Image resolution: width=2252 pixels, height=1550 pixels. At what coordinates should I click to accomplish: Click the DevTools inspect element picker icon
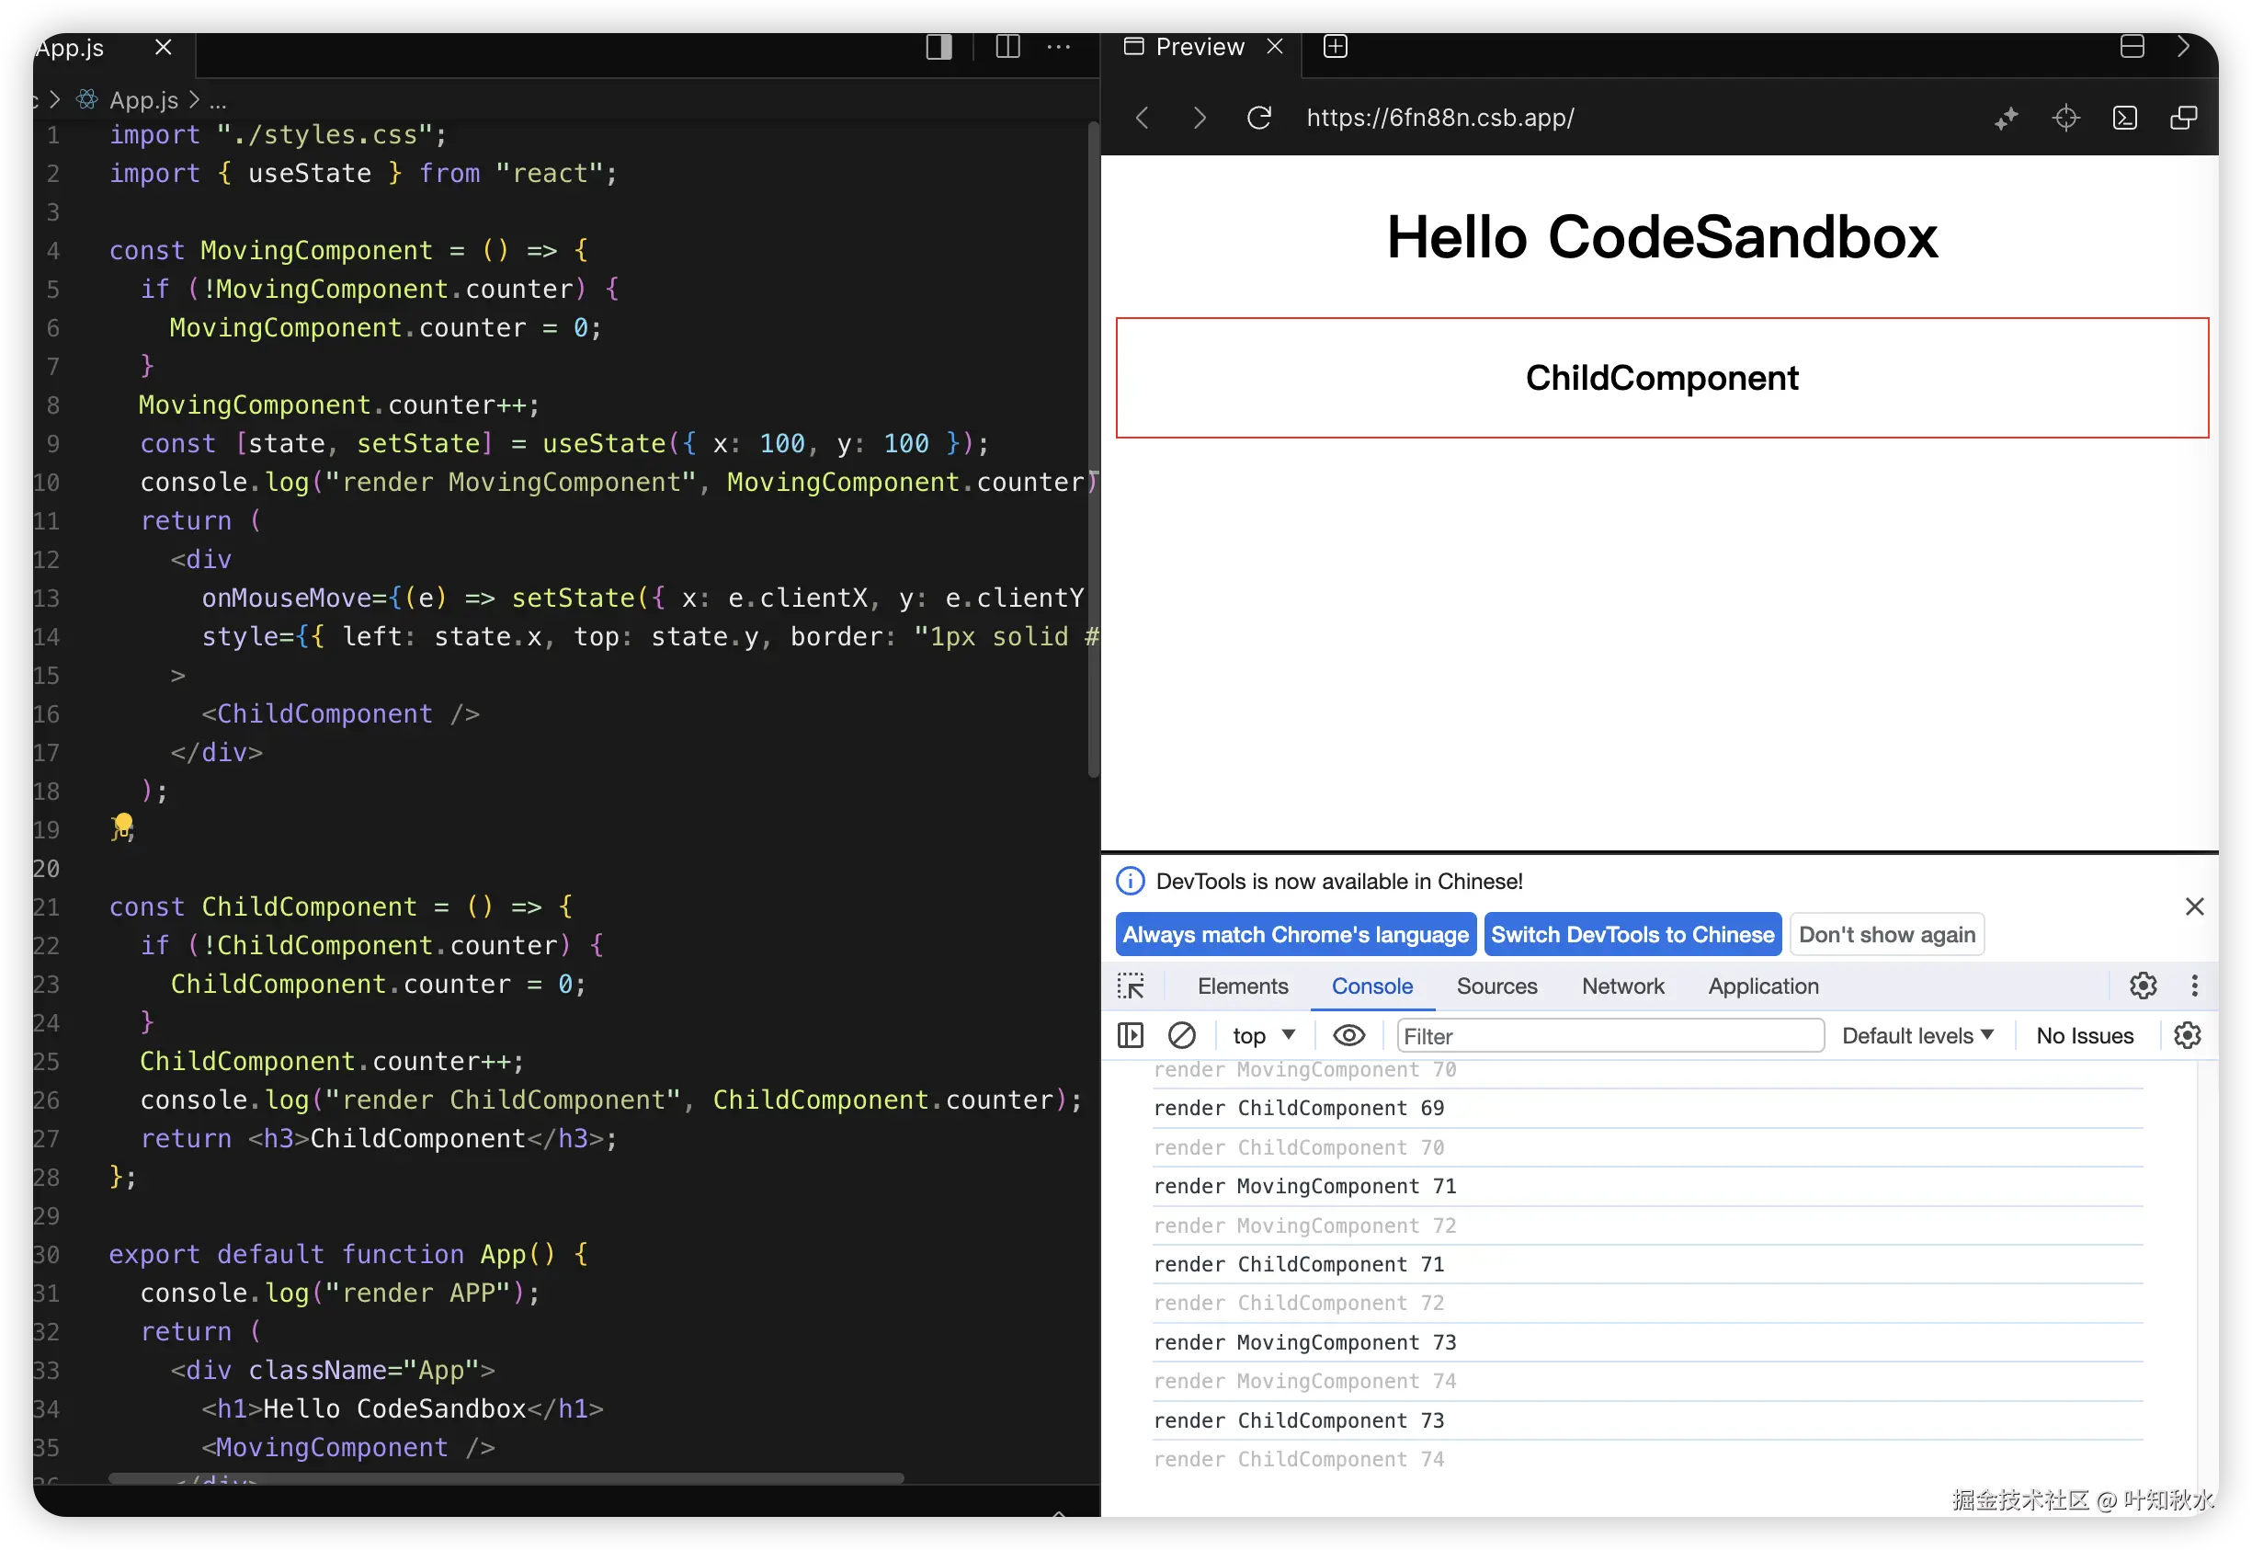click(x=1131, y=986)
